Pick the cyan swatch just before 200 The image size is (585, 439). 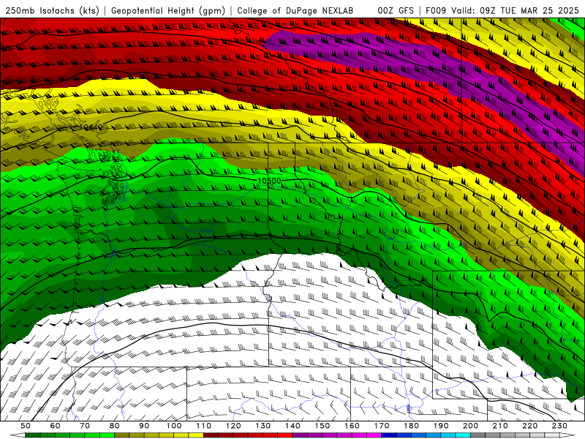pos(463,435)
